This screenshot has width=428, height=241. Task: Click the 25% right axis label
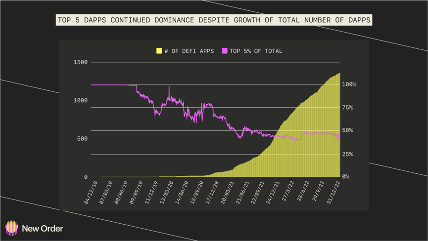[x=347, y=154]
